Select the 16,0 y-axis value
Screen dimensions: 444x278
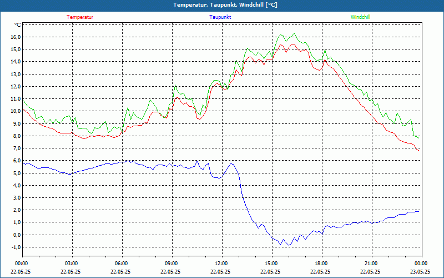tap(14, 37)
